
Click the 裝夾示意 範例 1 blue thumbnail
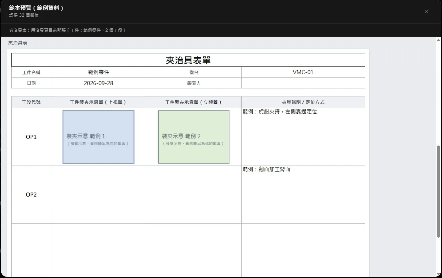(98, 137)
